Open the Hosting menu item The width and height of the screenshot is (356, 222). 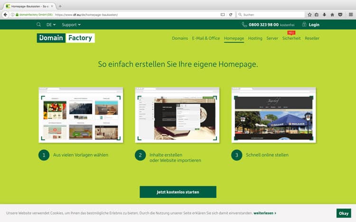coord(255,38)
